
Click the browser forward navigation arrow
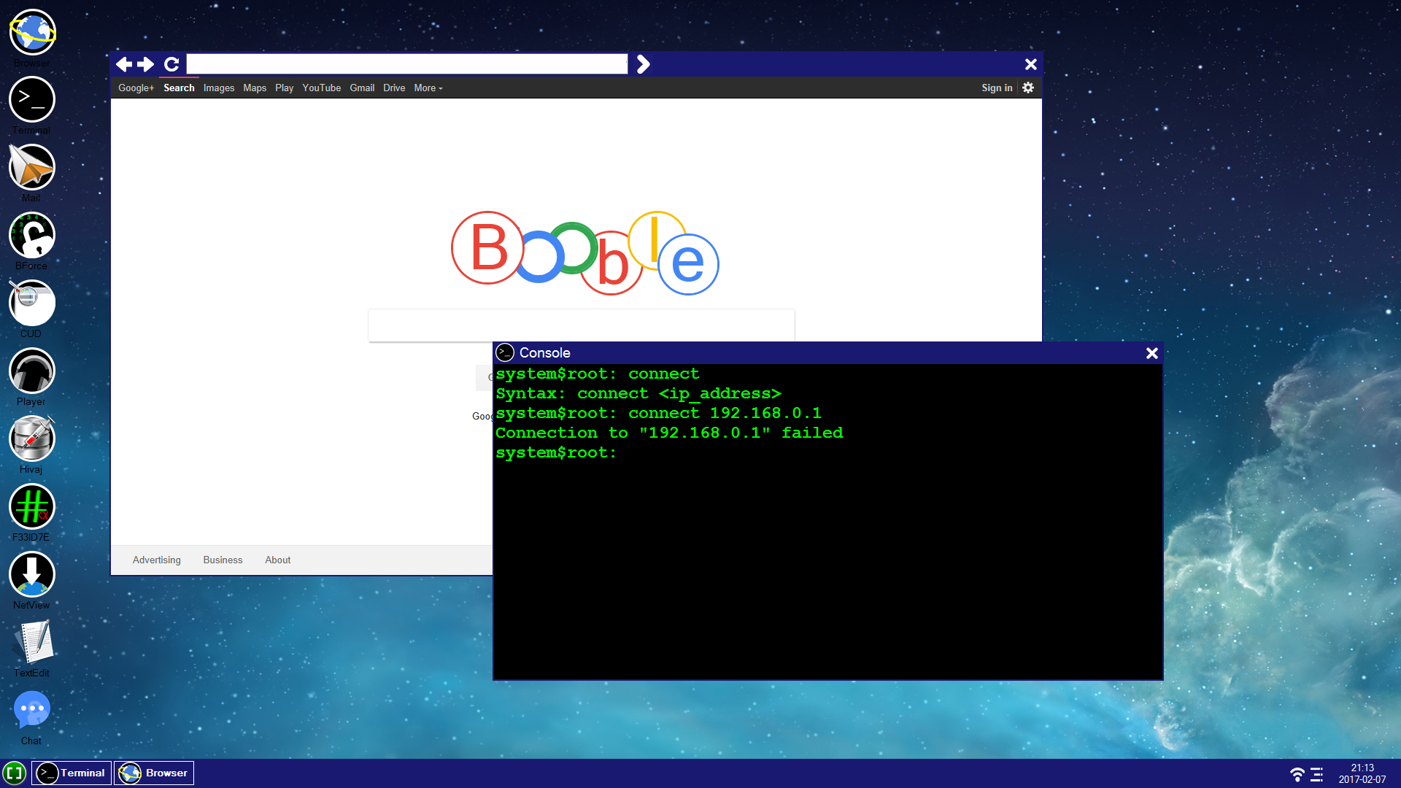(x=146, y=63)
